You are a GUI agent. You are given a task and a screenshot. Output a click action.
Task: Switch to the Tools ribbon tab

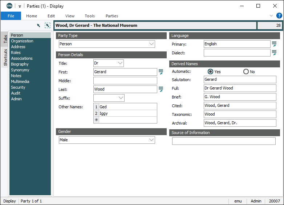90,16
